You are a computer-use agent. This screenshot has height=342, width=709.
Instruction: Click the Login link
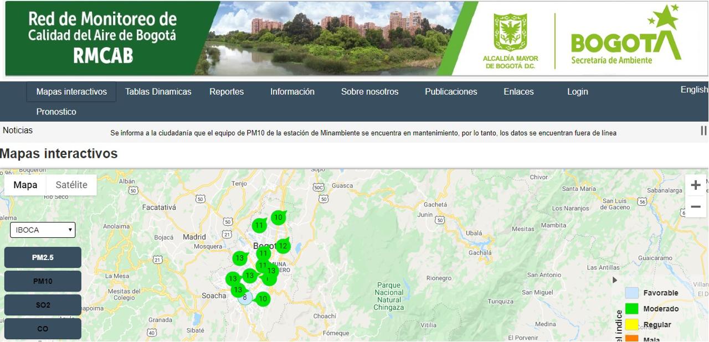pyautogui.click(x=577, y=92)
